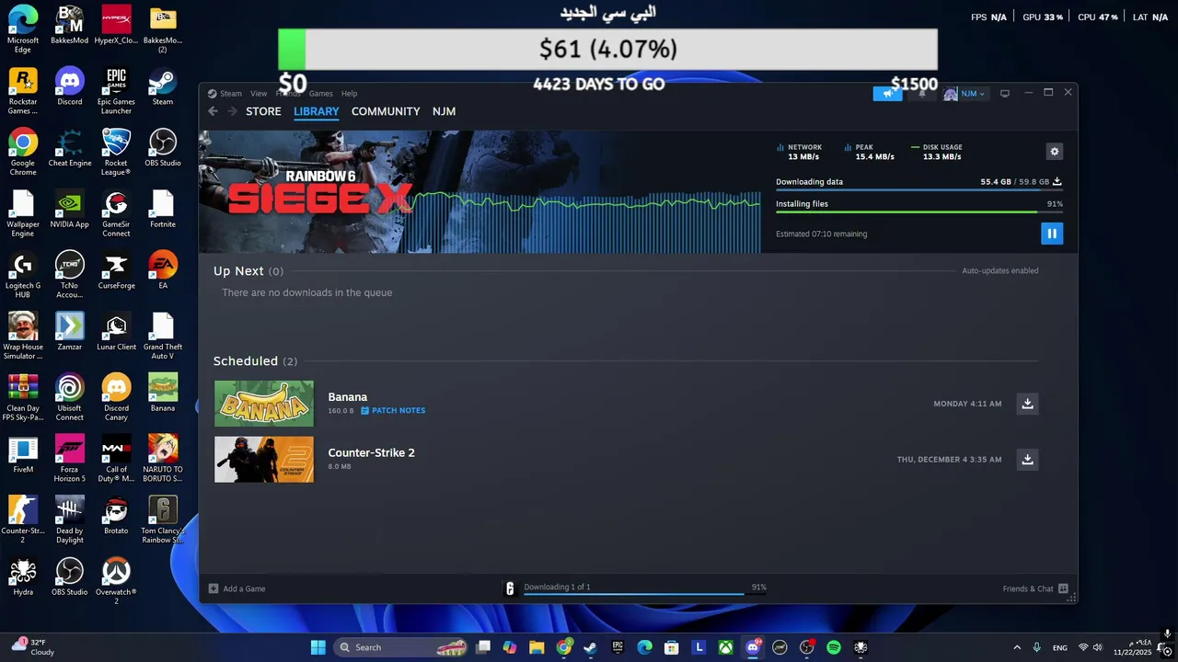Viewport: 1178px width, 662px height.
Task: Click the ENG language indicator
Action: [x=1060, y=647]
